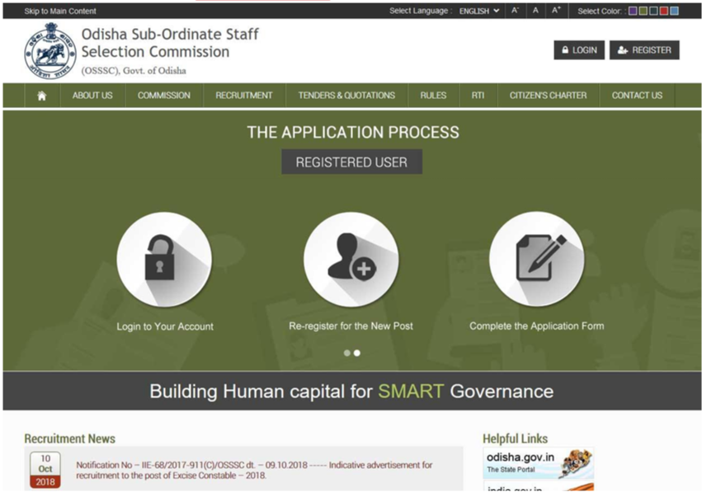The height and width of the screenshot is (492, 702).
Task: Open the RTI menu item
Action: [478, 96]
